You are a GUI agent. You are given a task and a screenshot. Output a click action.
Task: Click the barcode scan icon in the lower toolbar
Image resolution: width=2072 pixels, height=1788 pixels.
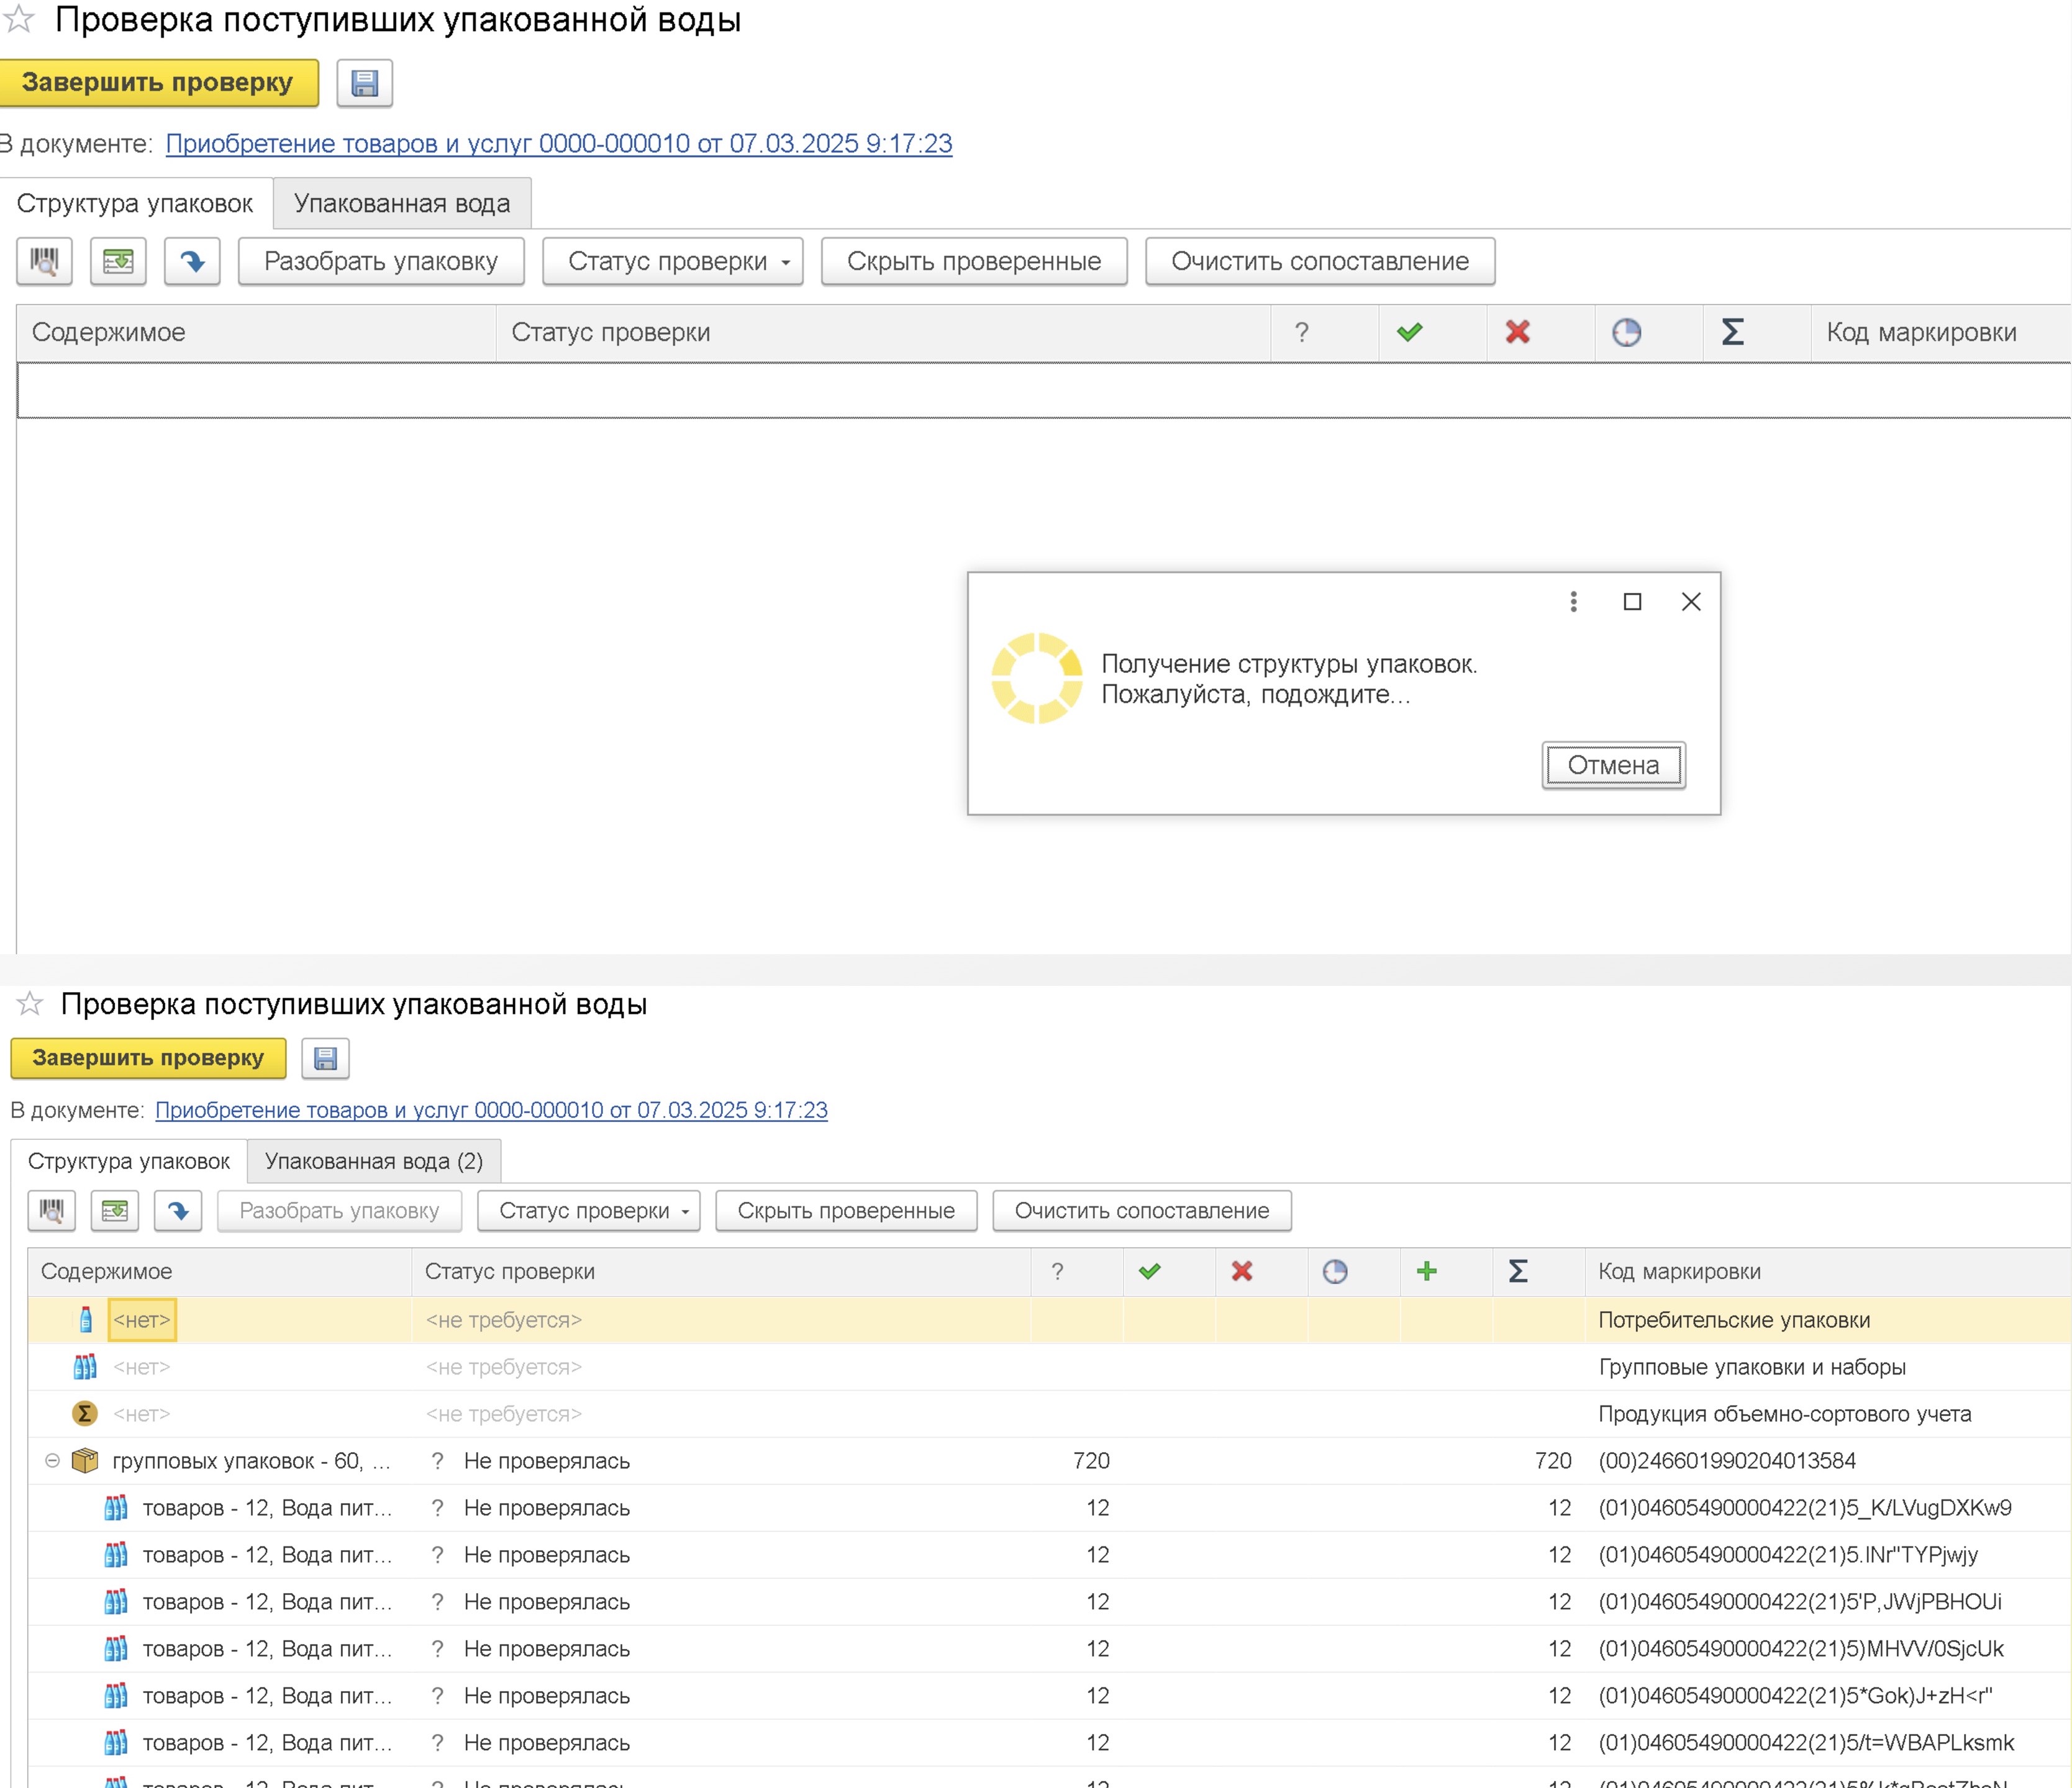tap(51, 1211)
